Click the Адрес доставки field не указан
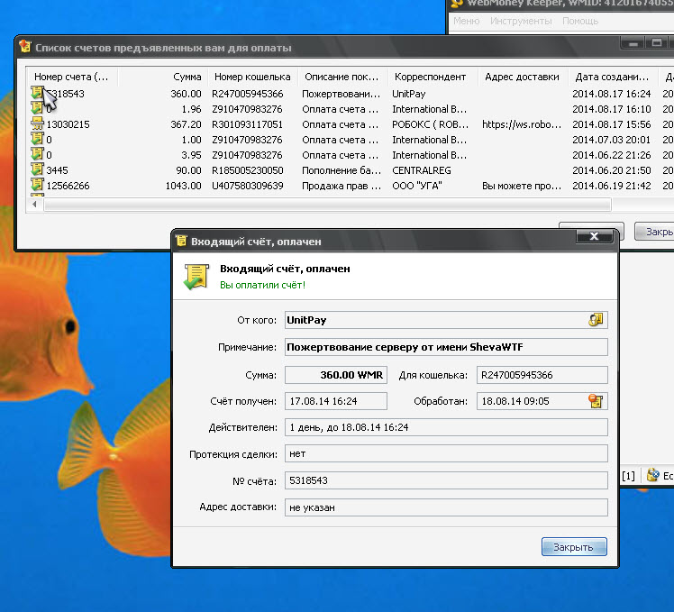 446,507
